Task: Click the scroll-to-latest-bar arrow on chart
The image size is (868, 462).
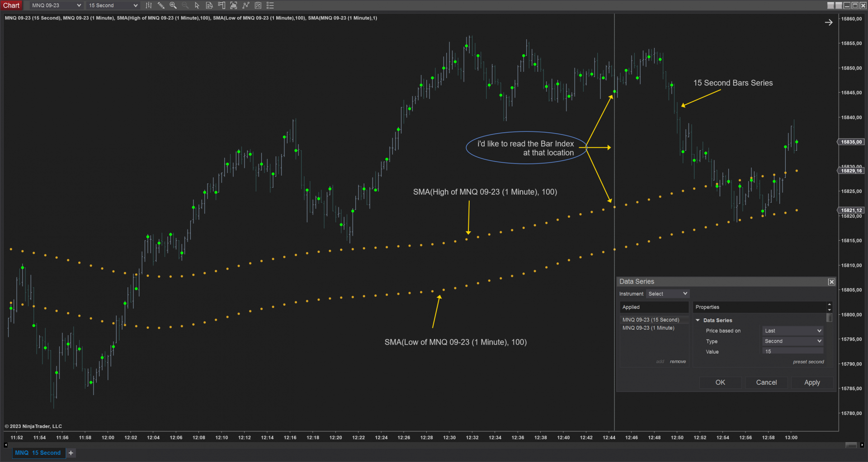Action: 829,22
